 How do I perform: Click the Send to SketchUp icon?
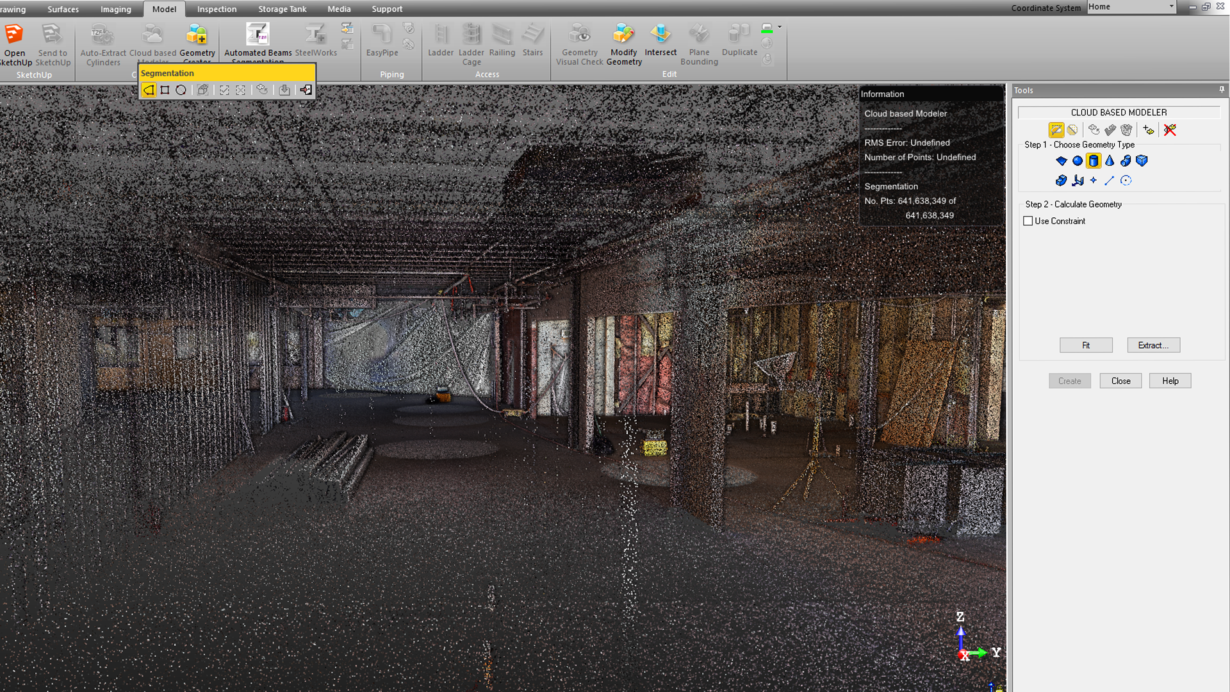pos(53,33)
